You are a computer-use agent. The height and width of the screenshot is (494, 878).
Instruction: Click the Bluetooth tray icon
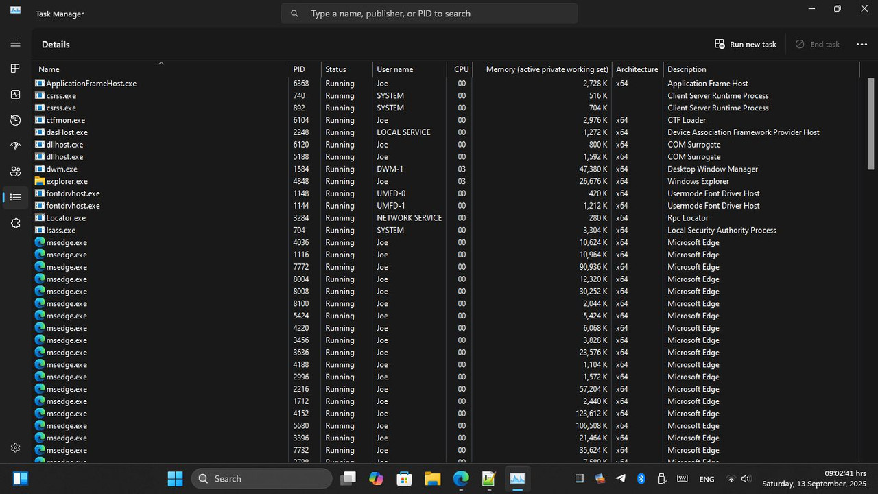coord(641,479)
